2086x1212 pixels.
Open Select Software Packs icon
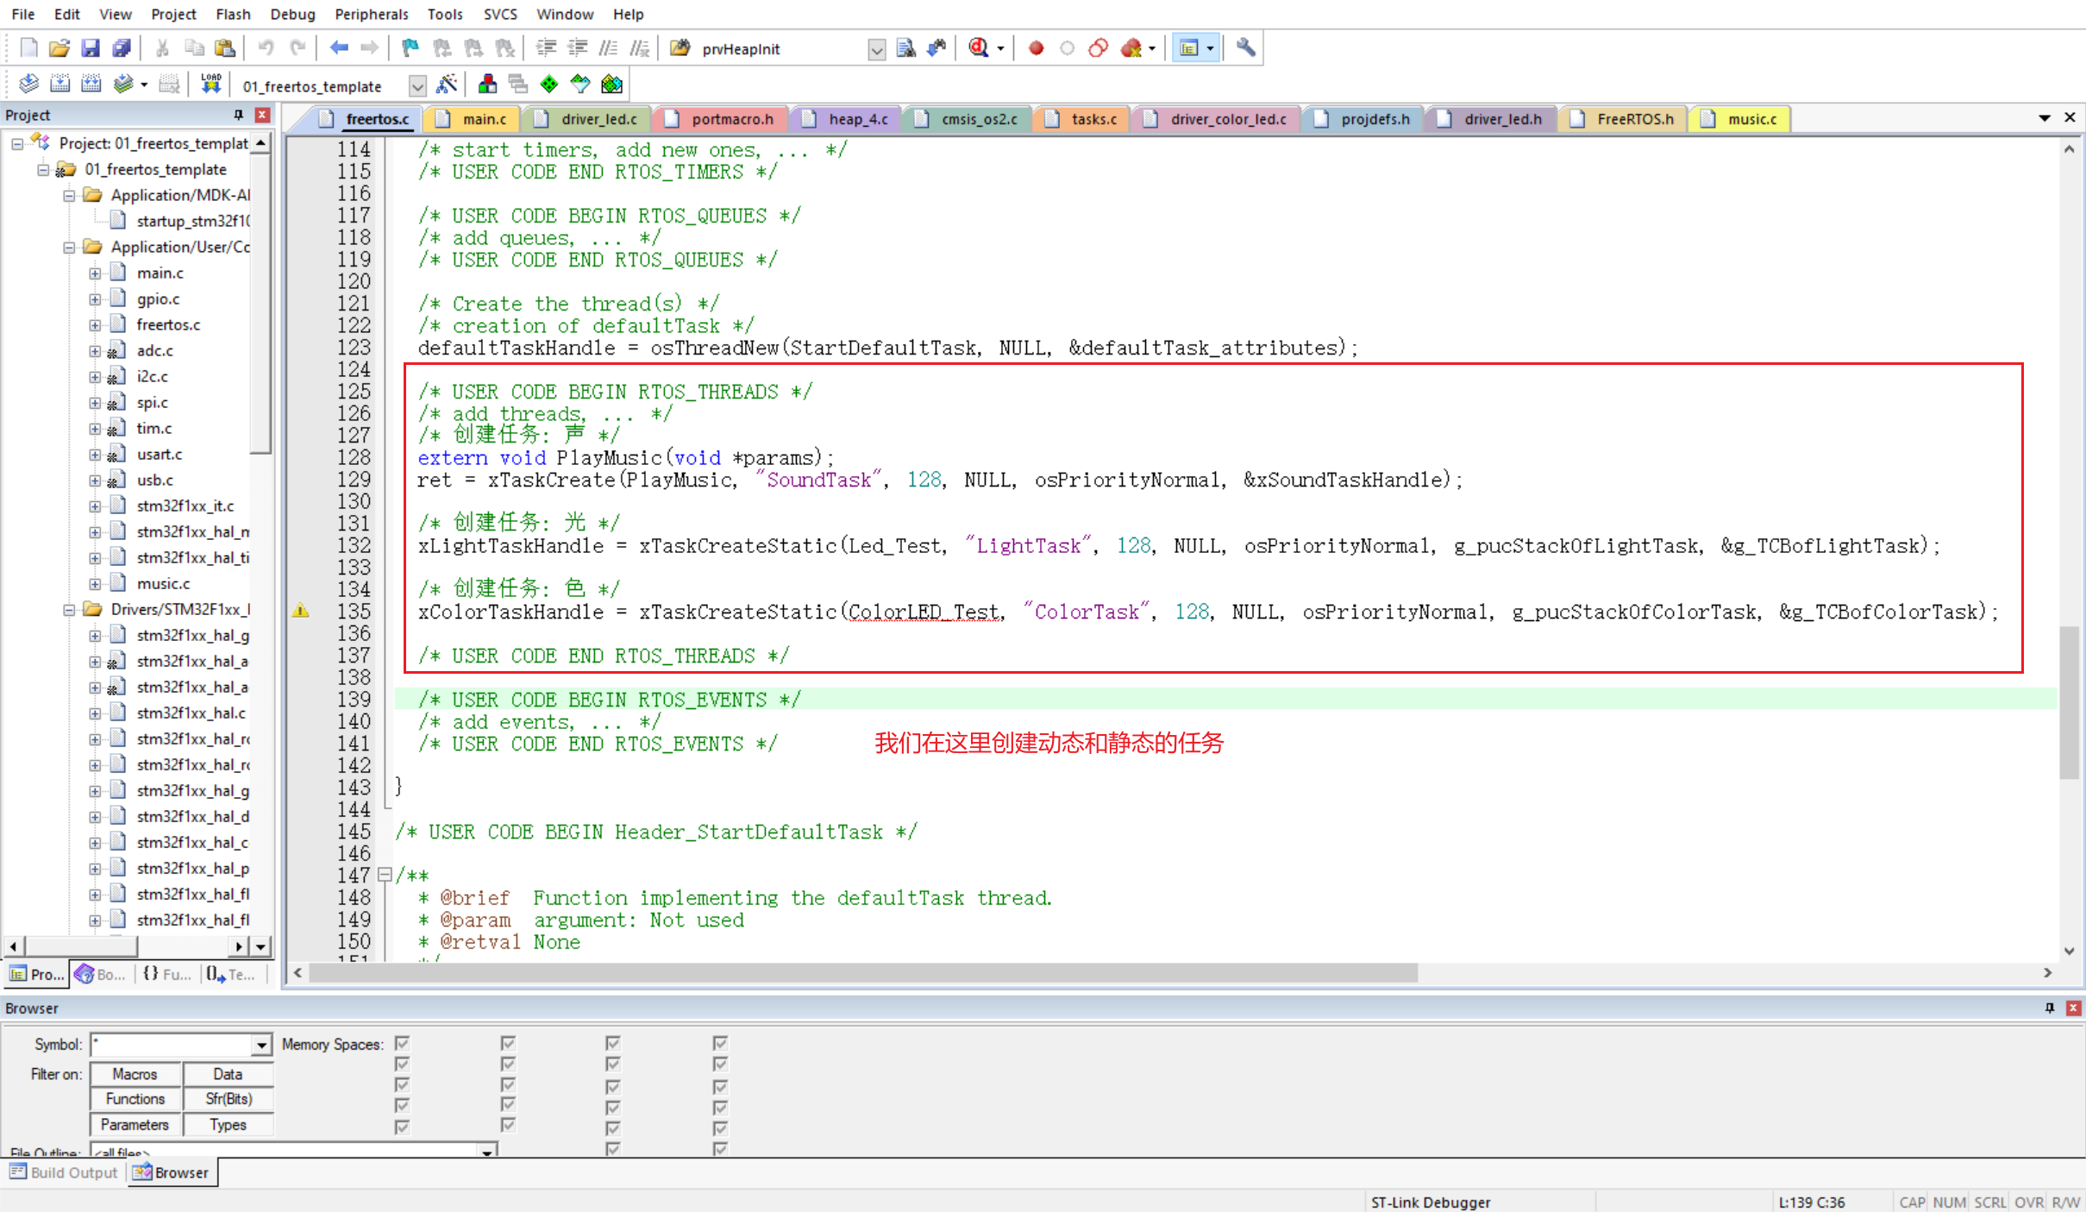(x=580, y=84)
